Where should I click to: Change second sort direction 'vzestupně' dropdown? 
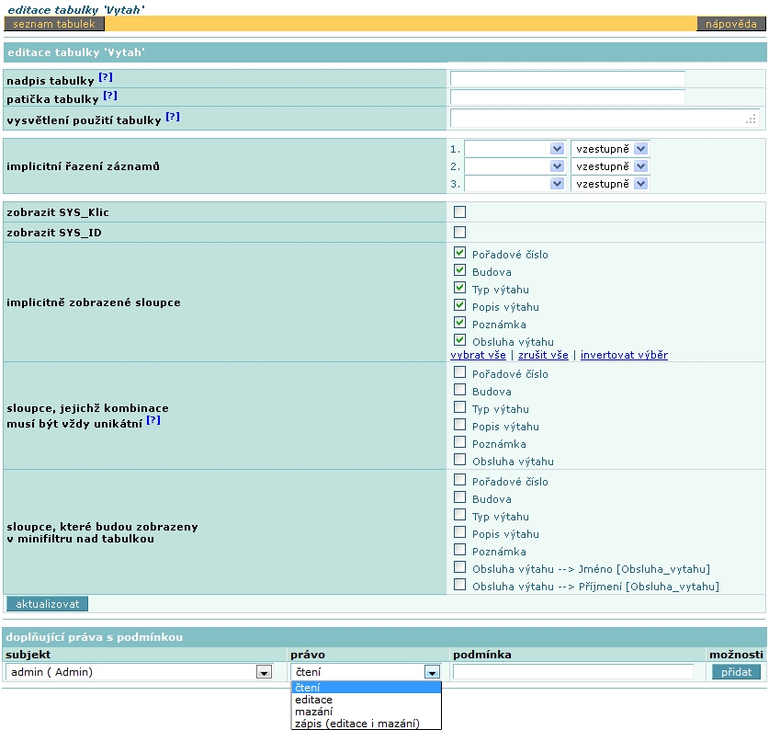(x=610, y=166)
